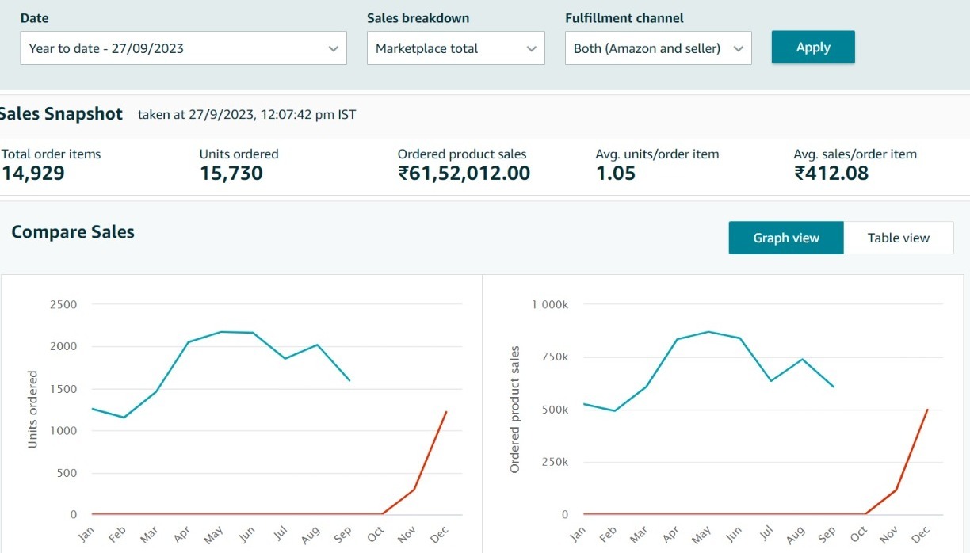
Task: Select the Avg. sales/order item value ₹412.08
Action: coord(831,173)
